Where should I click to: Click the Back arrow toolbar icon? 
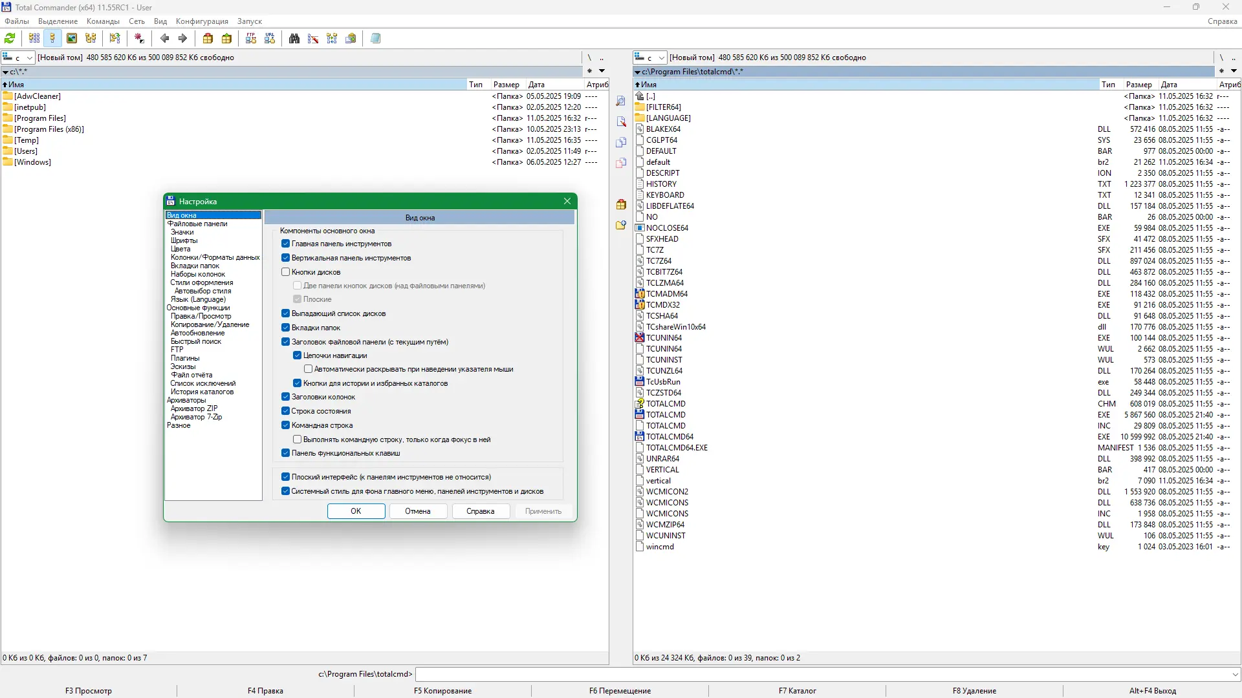164,39
